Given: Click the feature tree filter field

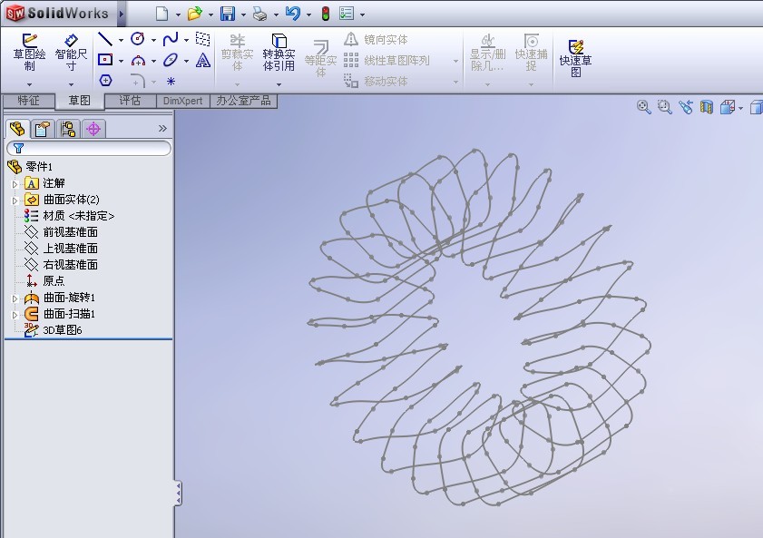Looking at the screenshot, I should pos(89,148).
